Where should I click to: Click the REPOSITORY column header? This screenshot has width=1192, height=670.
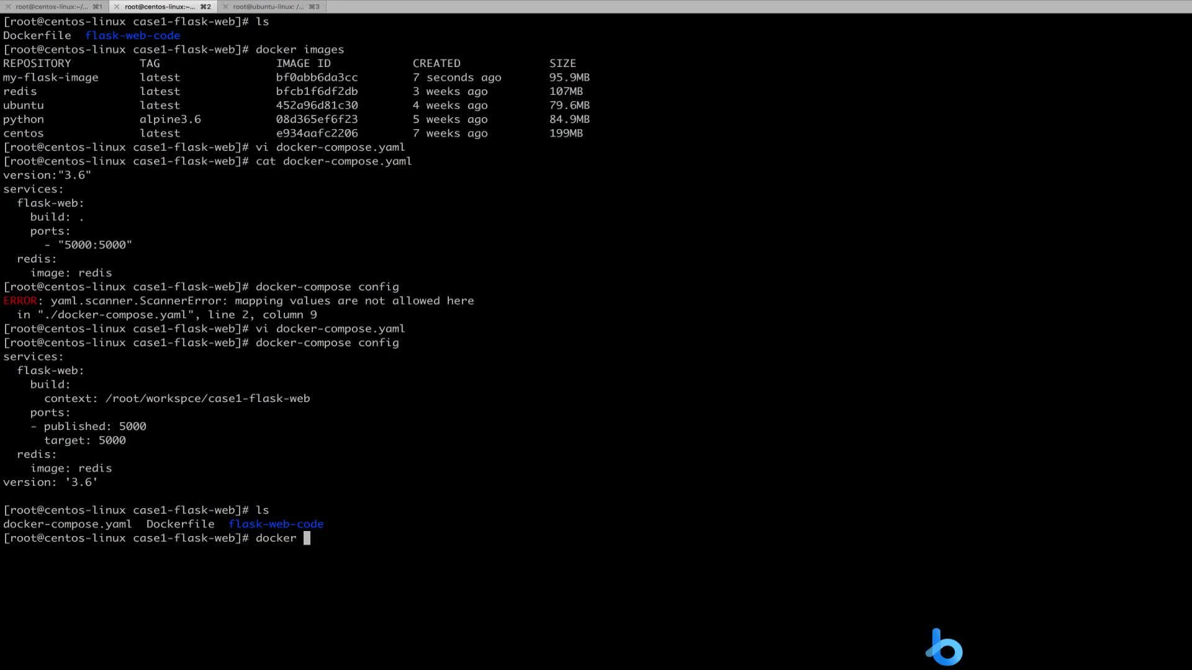point(37,63)
